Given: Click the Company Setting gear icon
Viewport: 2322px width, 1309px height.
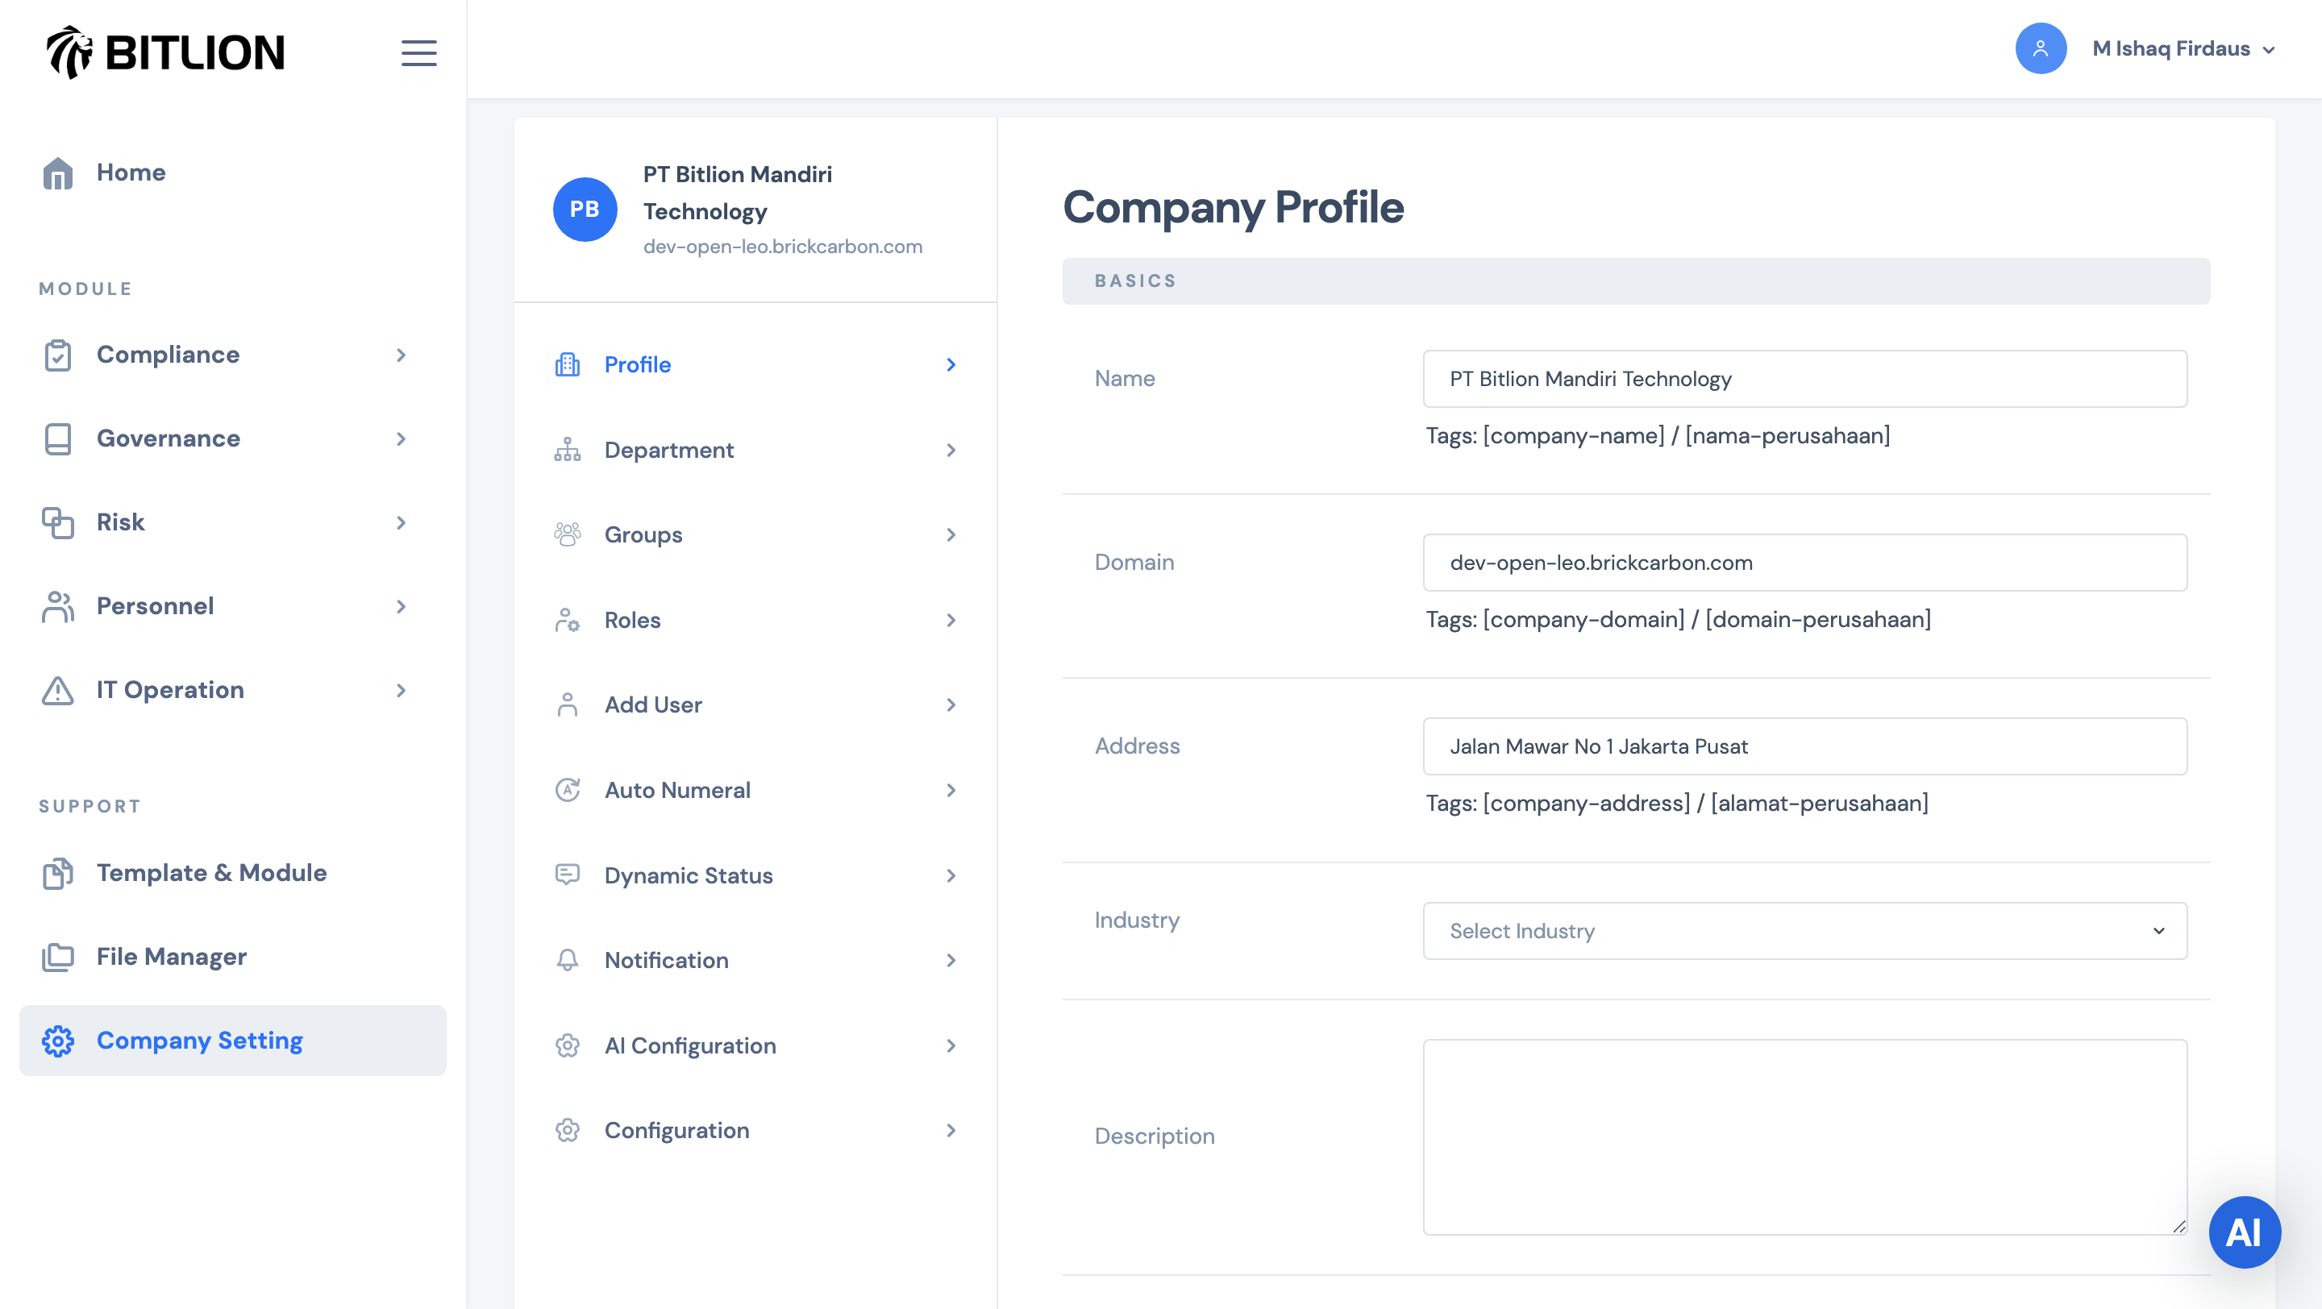Looking at the screenshot, I should point(58,1041).
